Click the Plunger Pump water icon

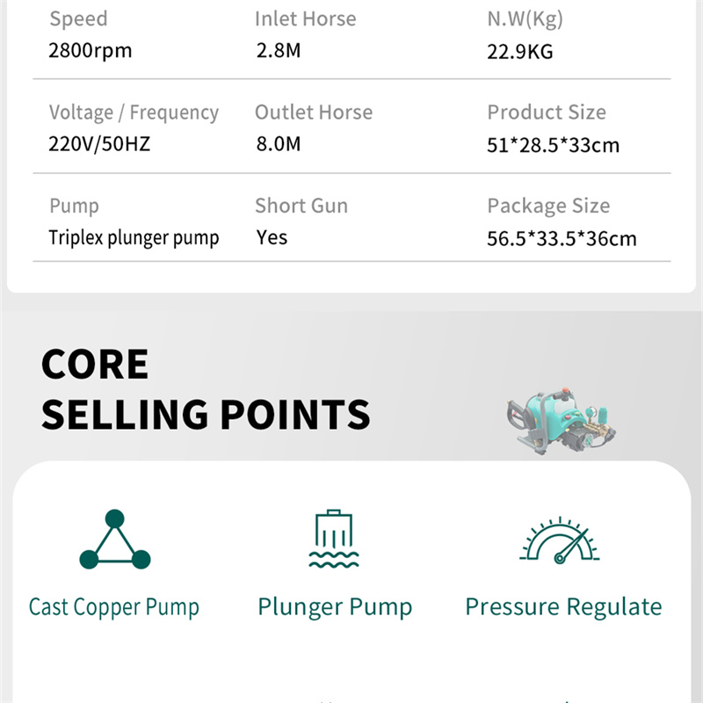tap(334, 539)
